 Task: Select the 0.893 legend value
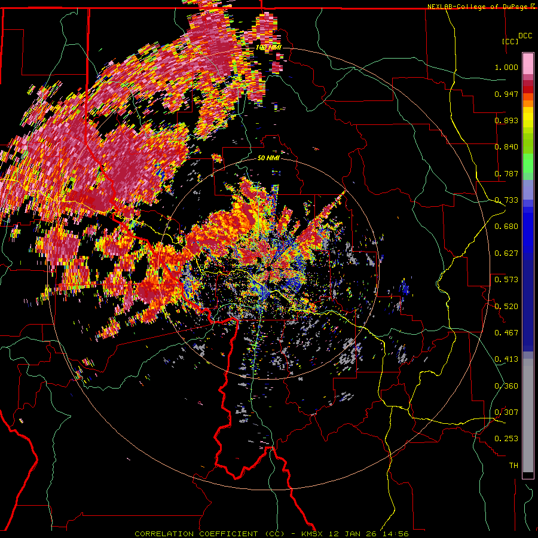tap(506, 120)
